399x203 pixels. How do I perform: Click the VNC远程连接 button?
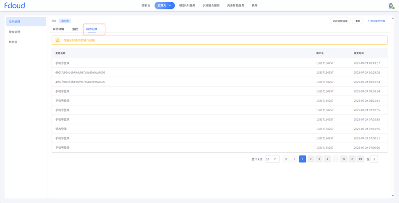(x=340, y=21)
